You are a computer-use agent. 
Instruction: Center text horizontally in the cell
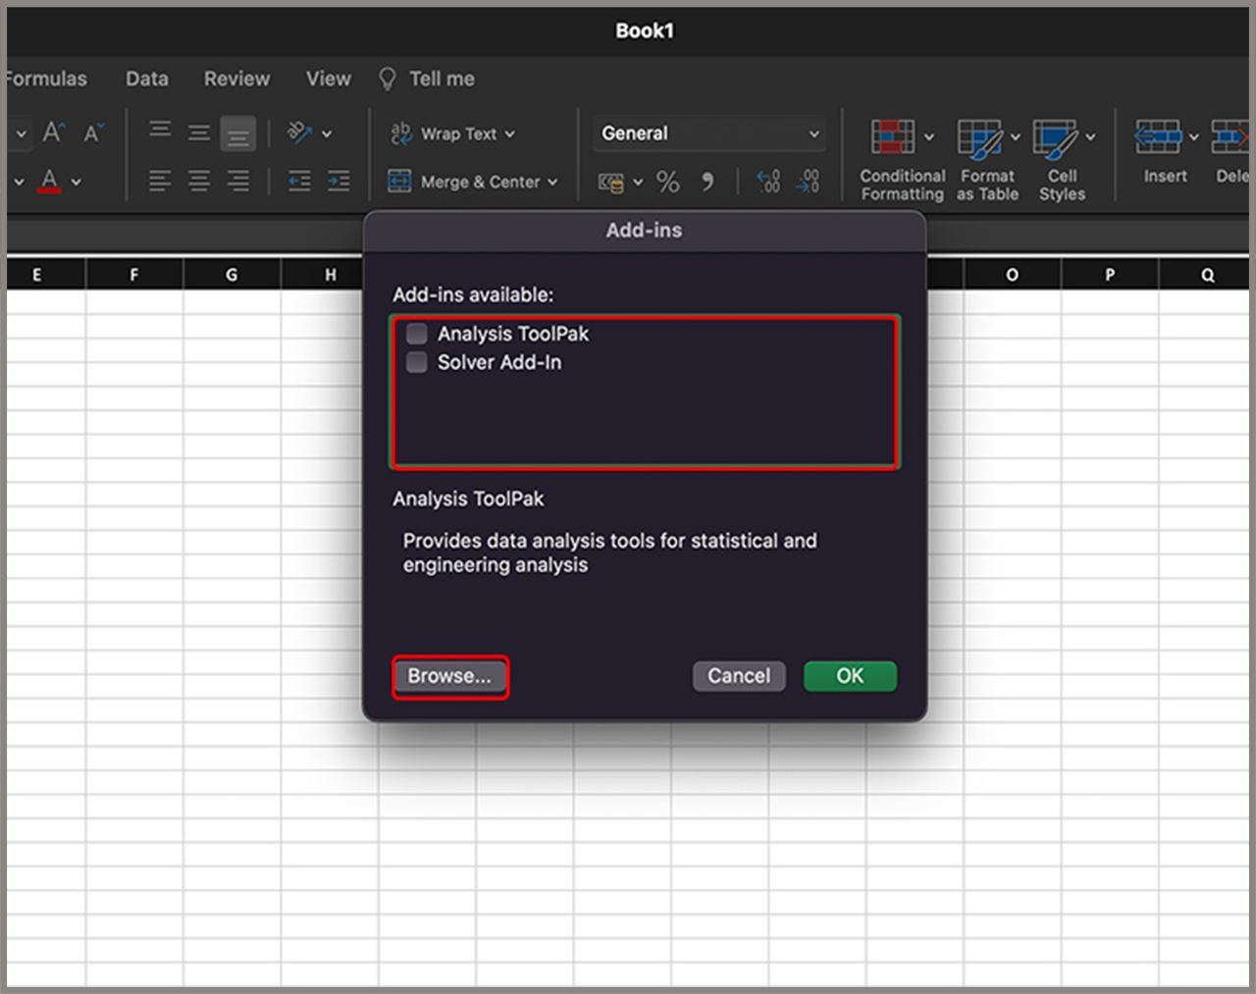[x=199, y=181]
